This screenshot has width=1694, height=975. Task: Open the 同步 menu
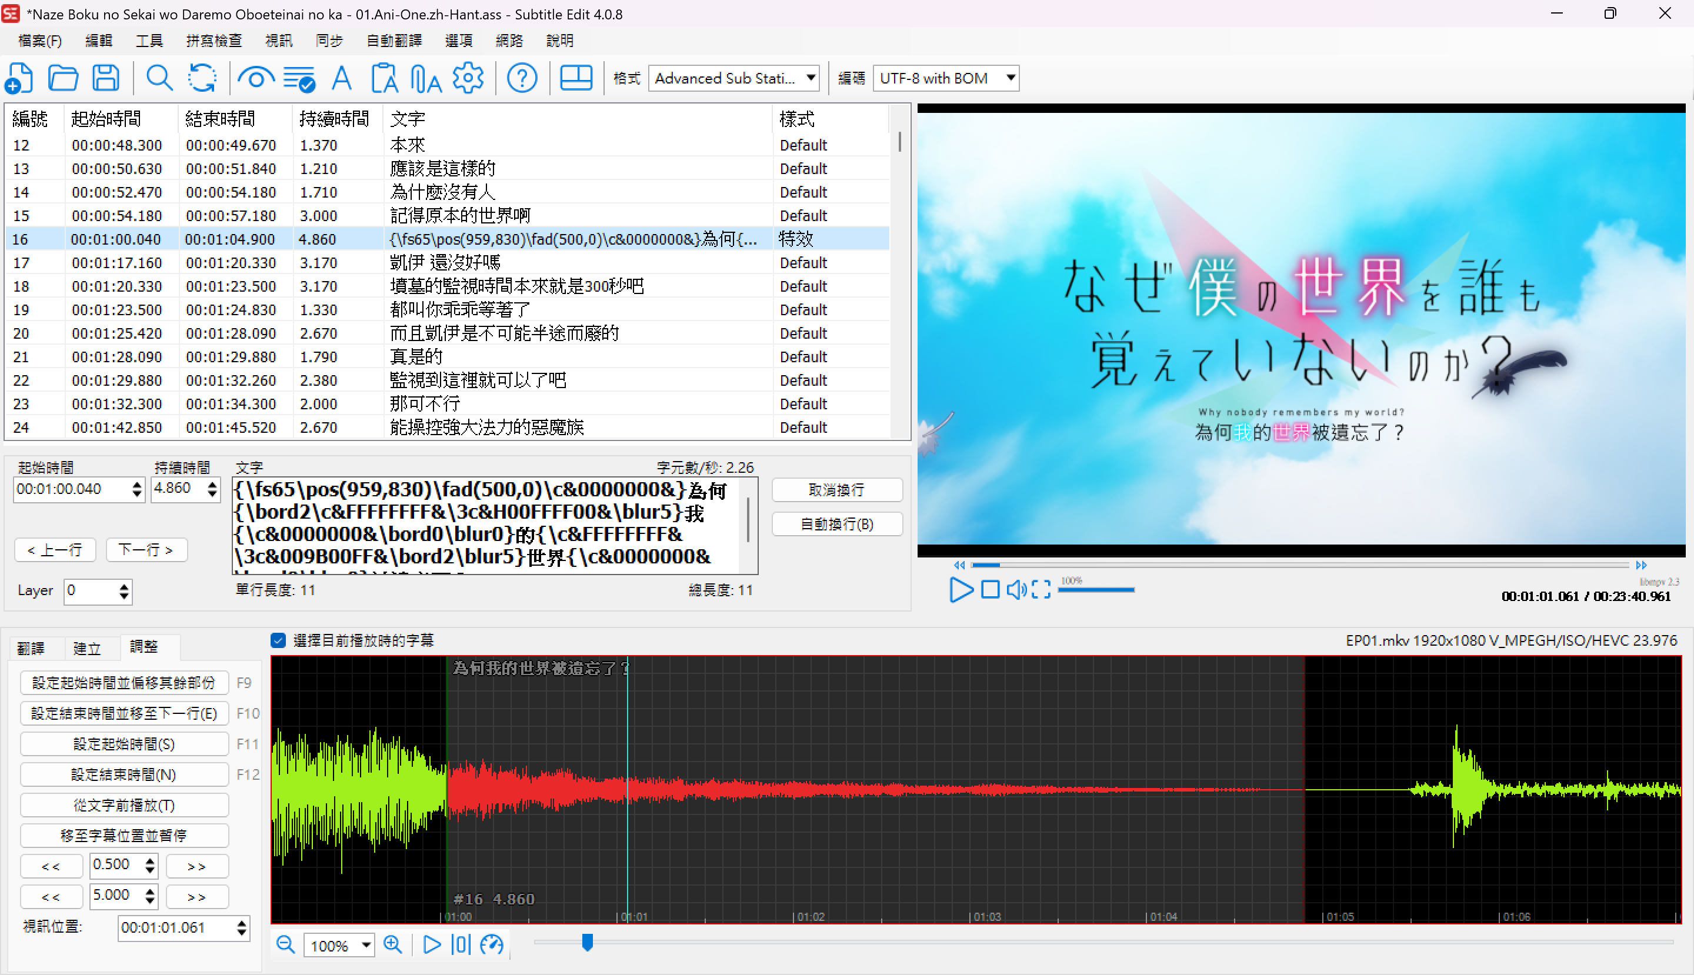point(329,41)
